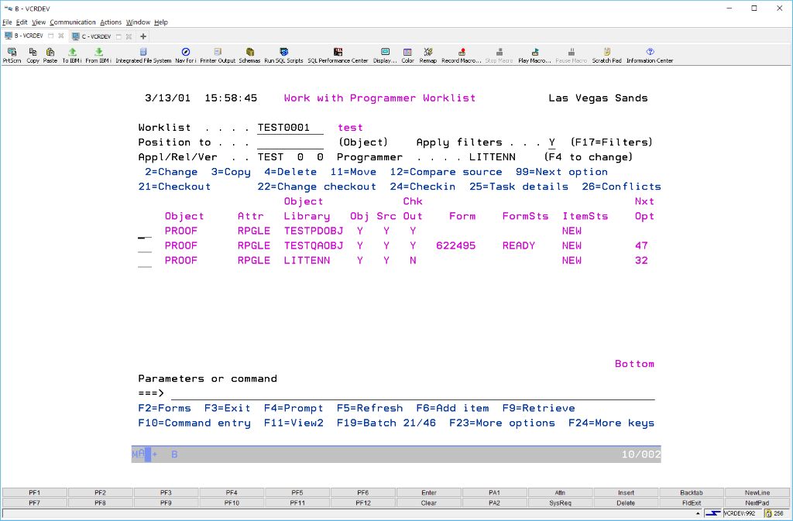Click the Clear keypad button

pyautogui.click(x=429, y=503)
